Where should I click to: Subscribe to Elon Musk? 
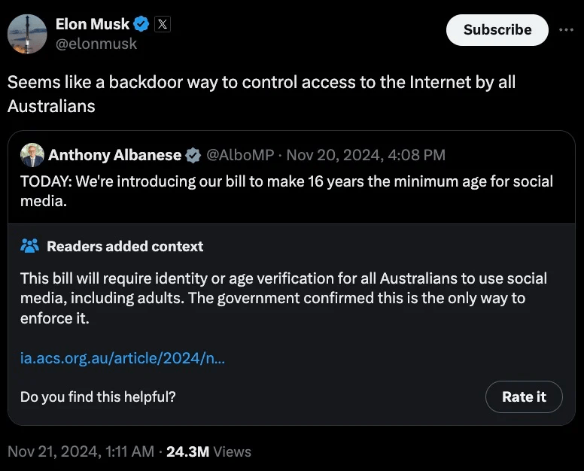pyautogui.click(x=497, y=29)
